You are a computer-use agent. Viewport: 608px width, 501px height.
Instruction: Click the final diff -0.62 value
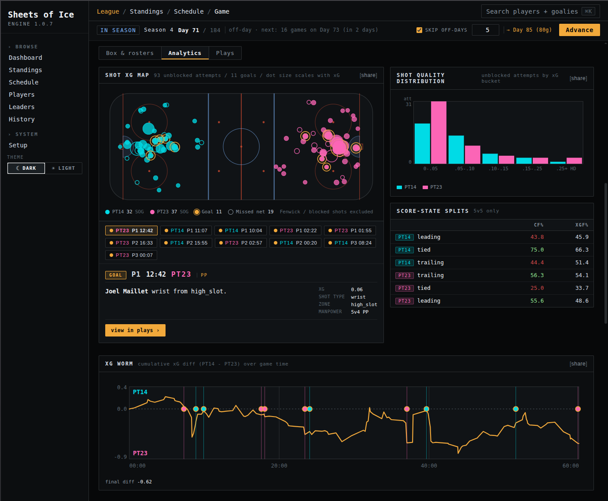coord(145,482)
